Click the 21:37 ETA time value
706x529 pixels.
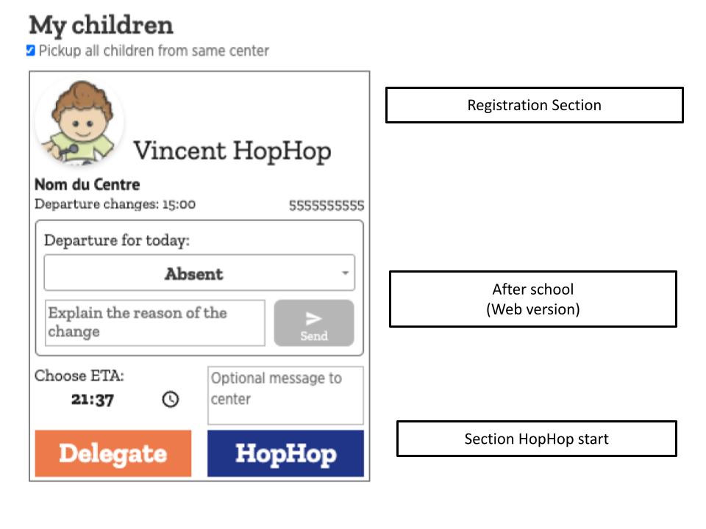93,400
